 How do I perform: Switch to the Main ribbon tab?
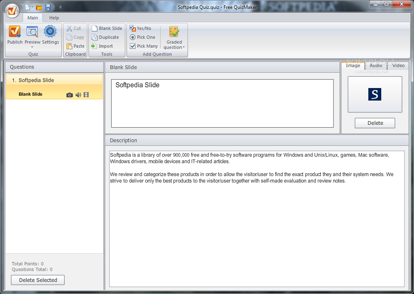coord(33,18)
